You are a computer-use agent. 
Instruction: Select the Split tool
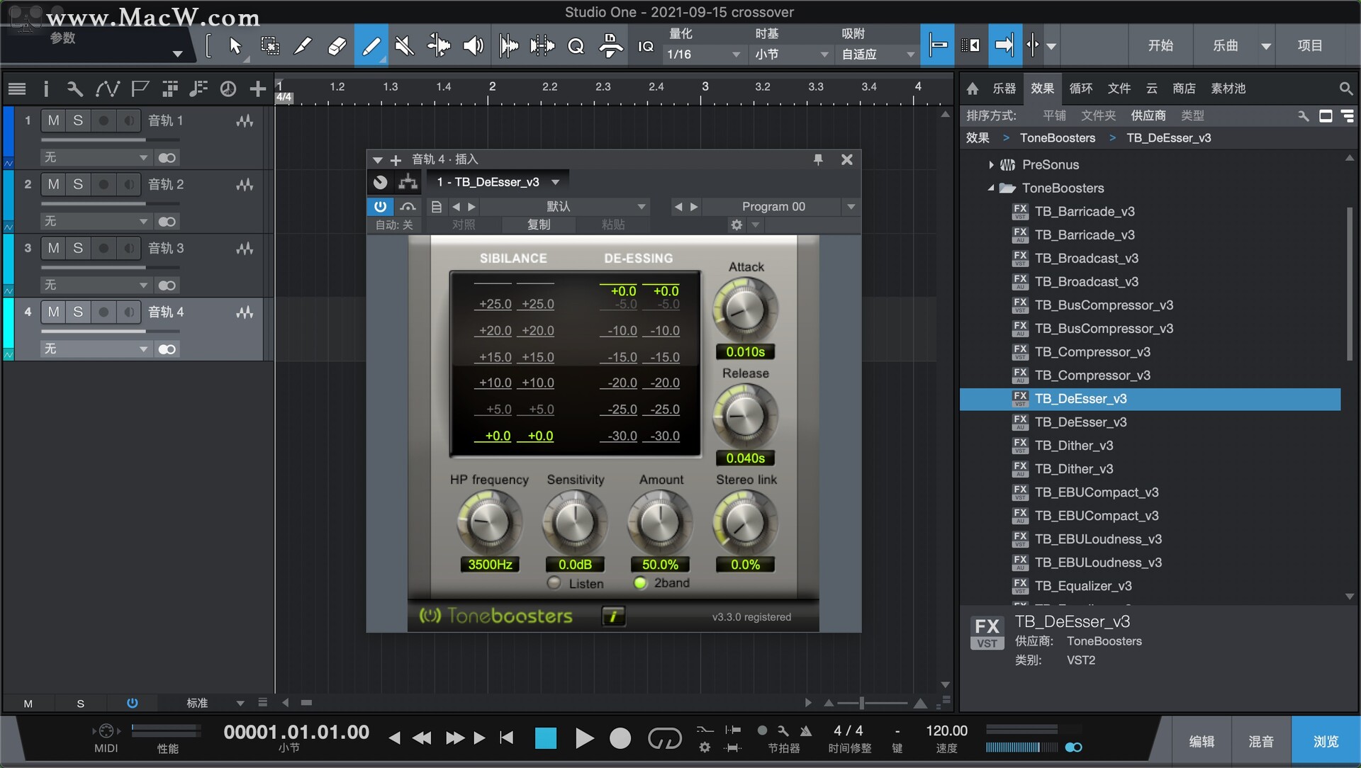click(x=303, y=46)
